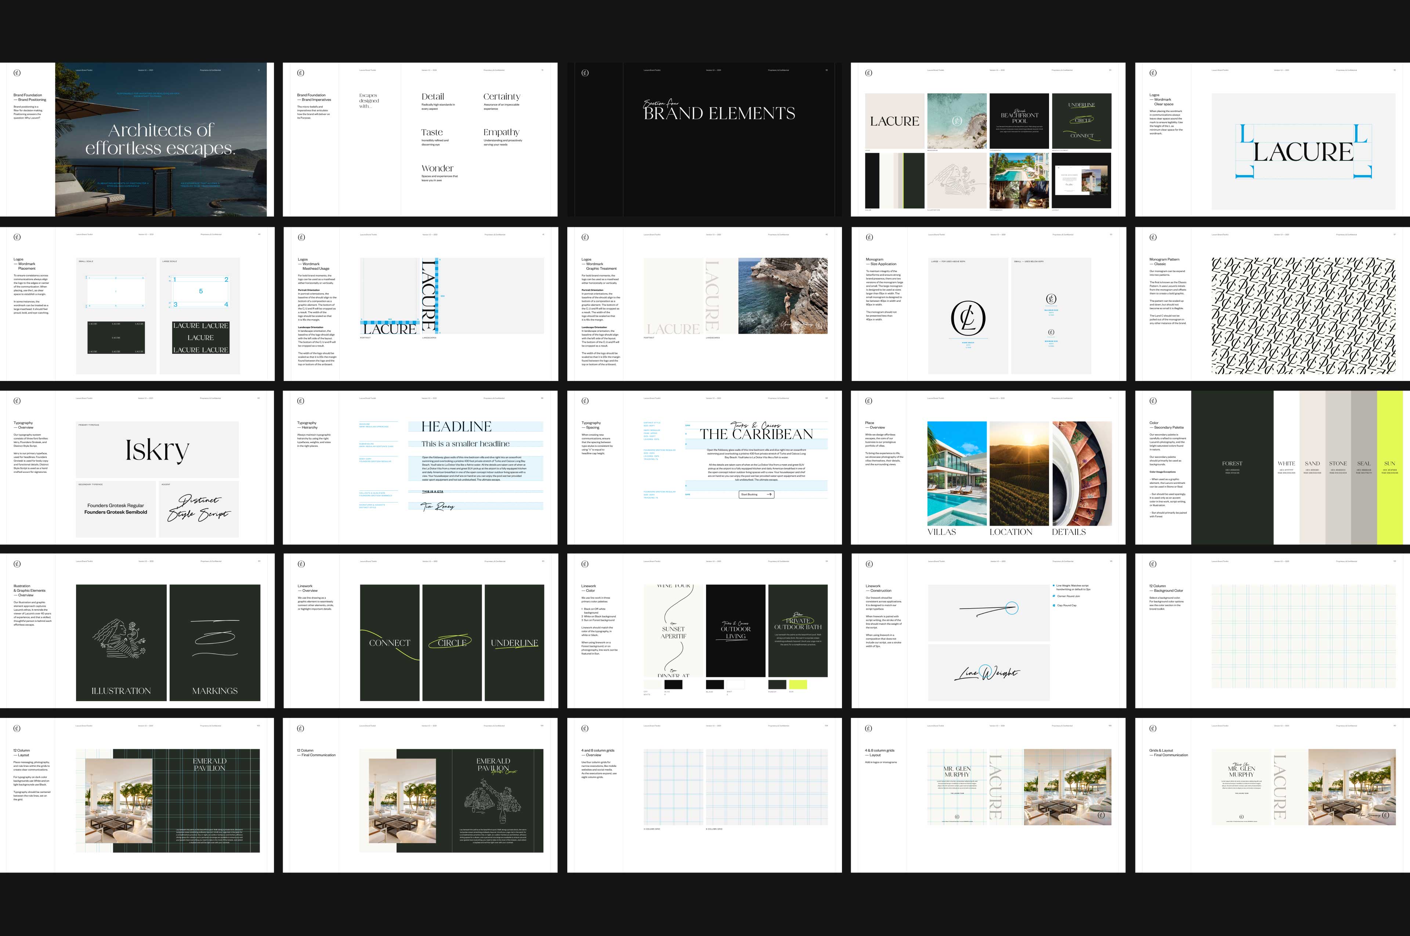Click the small monogram on the aerial beach photo
Screen dimensions: 1410x936
(957, 121)
